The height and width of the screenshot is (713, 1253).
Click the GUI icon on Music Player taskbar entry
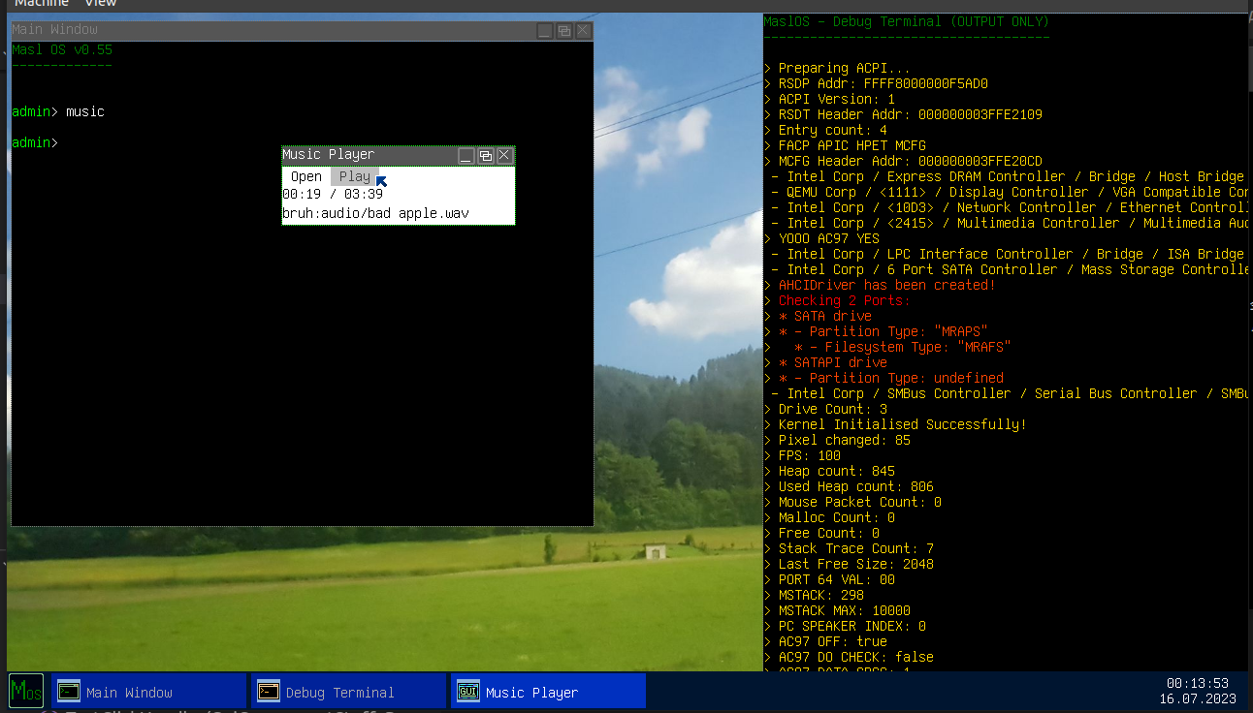click(468, 692)
